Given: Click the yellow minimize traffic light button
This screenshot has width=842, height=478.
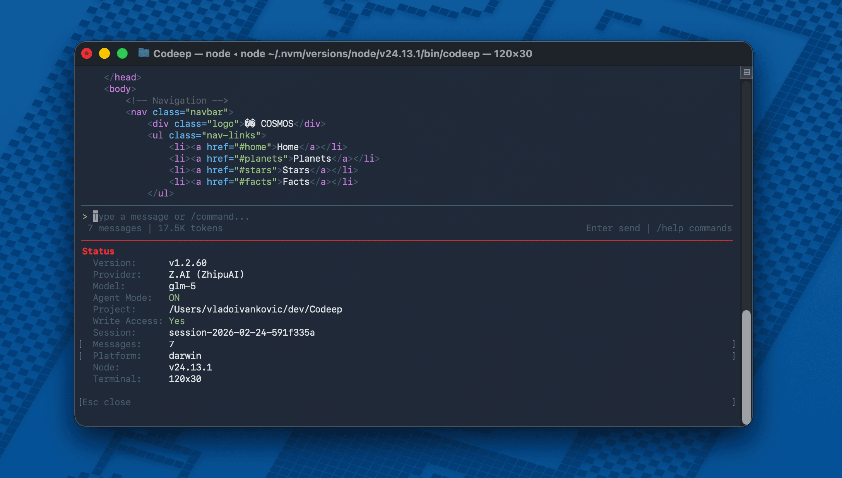Looking at the screenshot, I should (104, 54).
